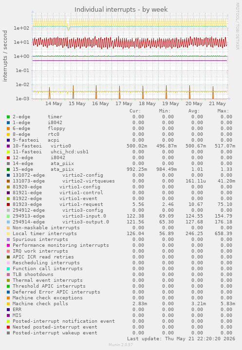Click the Munin 2.0.57 footer text

click(121, 345)
